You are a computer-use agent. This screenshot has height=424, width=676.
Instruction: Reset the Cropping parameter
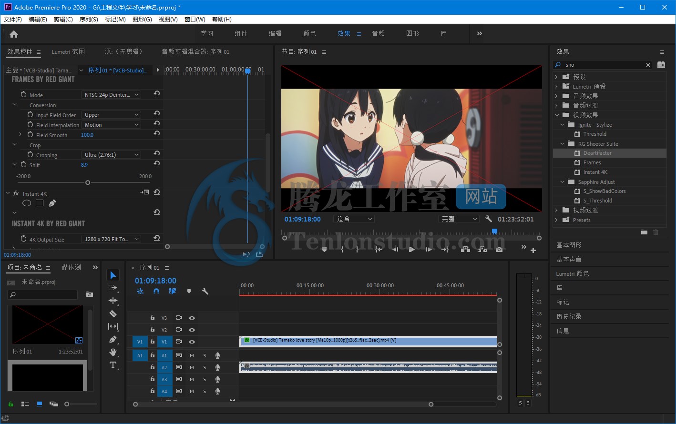click(156, 154)
